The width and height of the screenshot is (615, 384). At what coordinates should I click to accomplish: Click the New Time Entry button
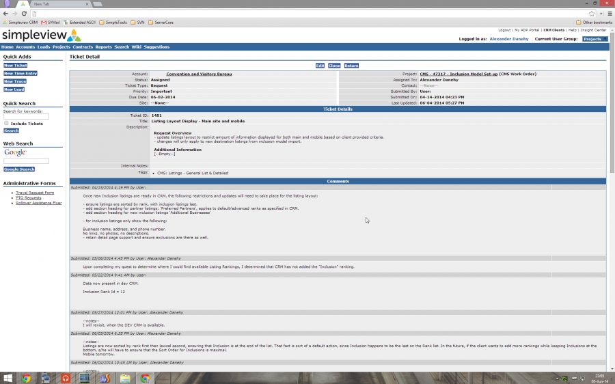pos(20,73)
